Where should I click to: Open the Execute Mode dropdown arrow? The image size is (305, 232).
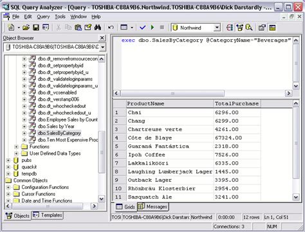[132, 28]
